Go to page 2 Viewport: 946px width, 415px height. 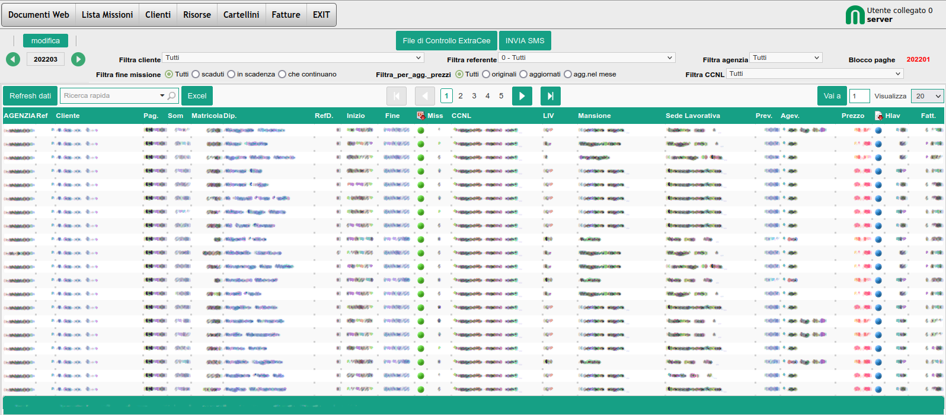461,96
